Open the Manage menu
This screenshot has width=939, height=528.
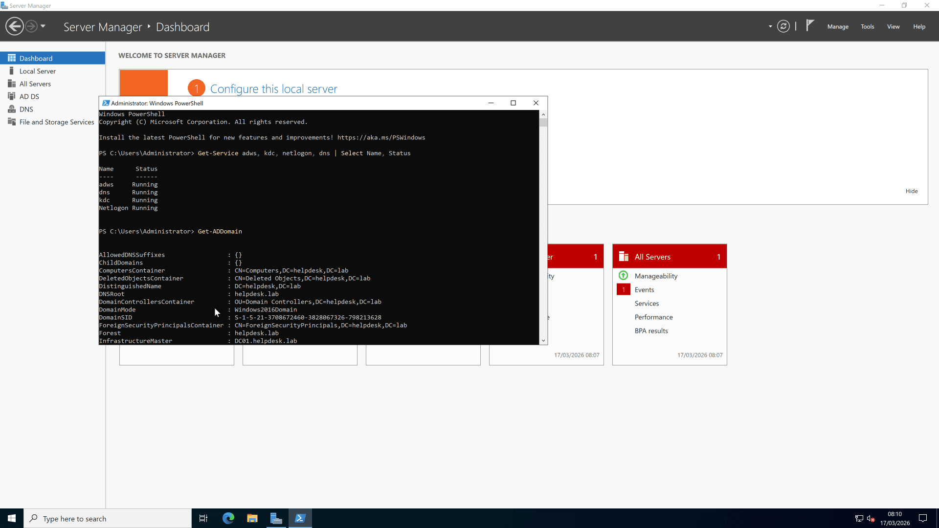coord(838,26)
